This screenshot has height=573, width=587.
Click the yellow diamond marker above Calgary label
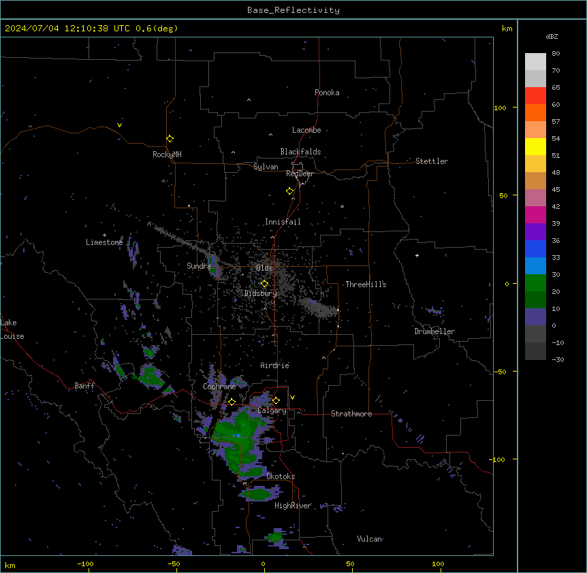point(276,401)
